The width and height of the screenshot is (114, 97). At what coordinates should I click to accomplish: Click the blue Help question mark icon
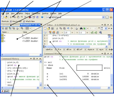42,17
